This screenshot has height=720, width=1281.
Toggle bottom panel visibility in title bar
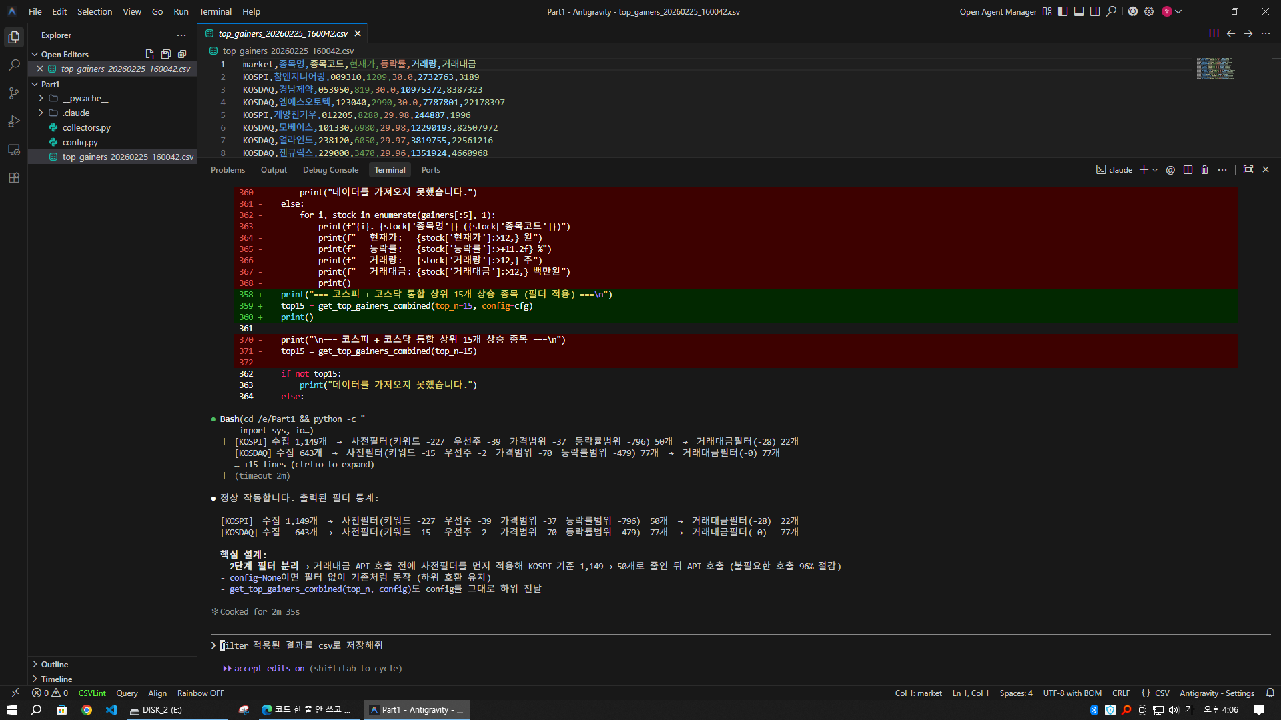1079,11
